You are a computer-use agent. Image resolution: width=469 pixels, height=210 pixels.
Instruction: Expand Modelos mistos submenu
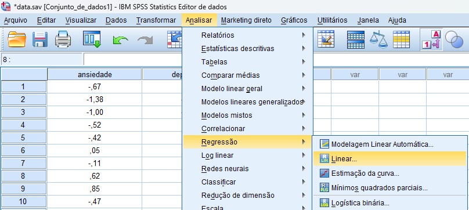[x=247, y=115]
